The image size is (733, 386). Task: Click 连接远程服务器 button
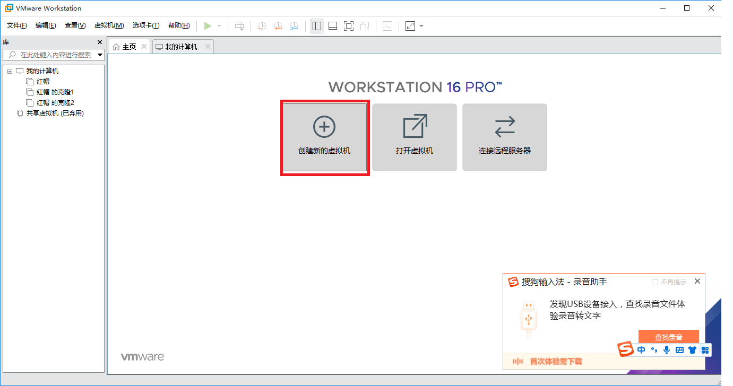pyautogui.click(x=505, y=137)
